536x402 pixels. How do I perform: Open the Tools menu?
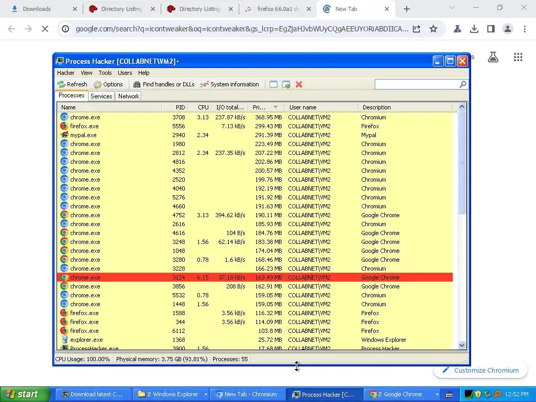click(105, 73)
